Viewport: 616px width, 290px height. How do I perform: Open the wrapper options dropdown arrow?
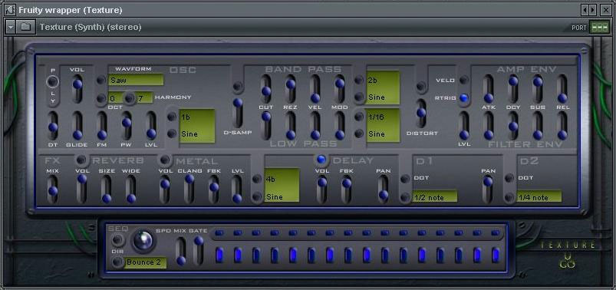(x=11, y=27)
